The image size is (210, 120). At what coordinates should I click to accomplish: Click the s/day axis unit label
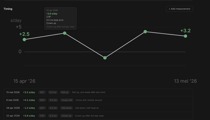tap(16, 20)
